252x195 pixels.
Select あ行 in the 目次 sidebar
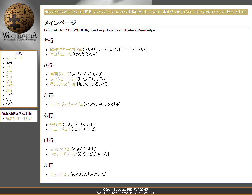pos(9,63)
